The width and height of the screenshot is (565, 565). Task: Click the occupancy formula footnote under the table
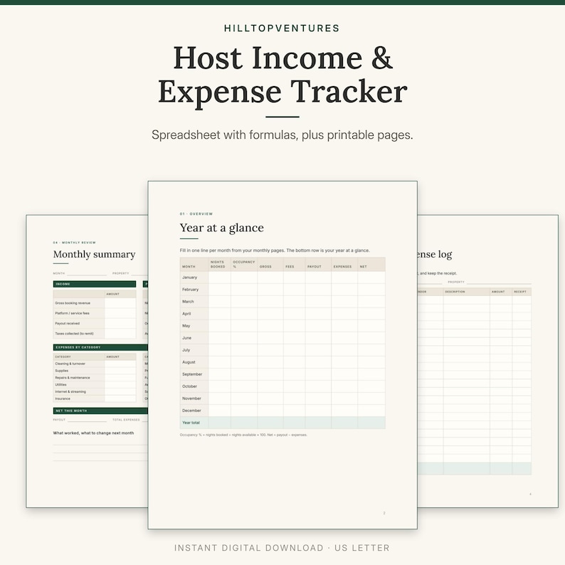243,435
